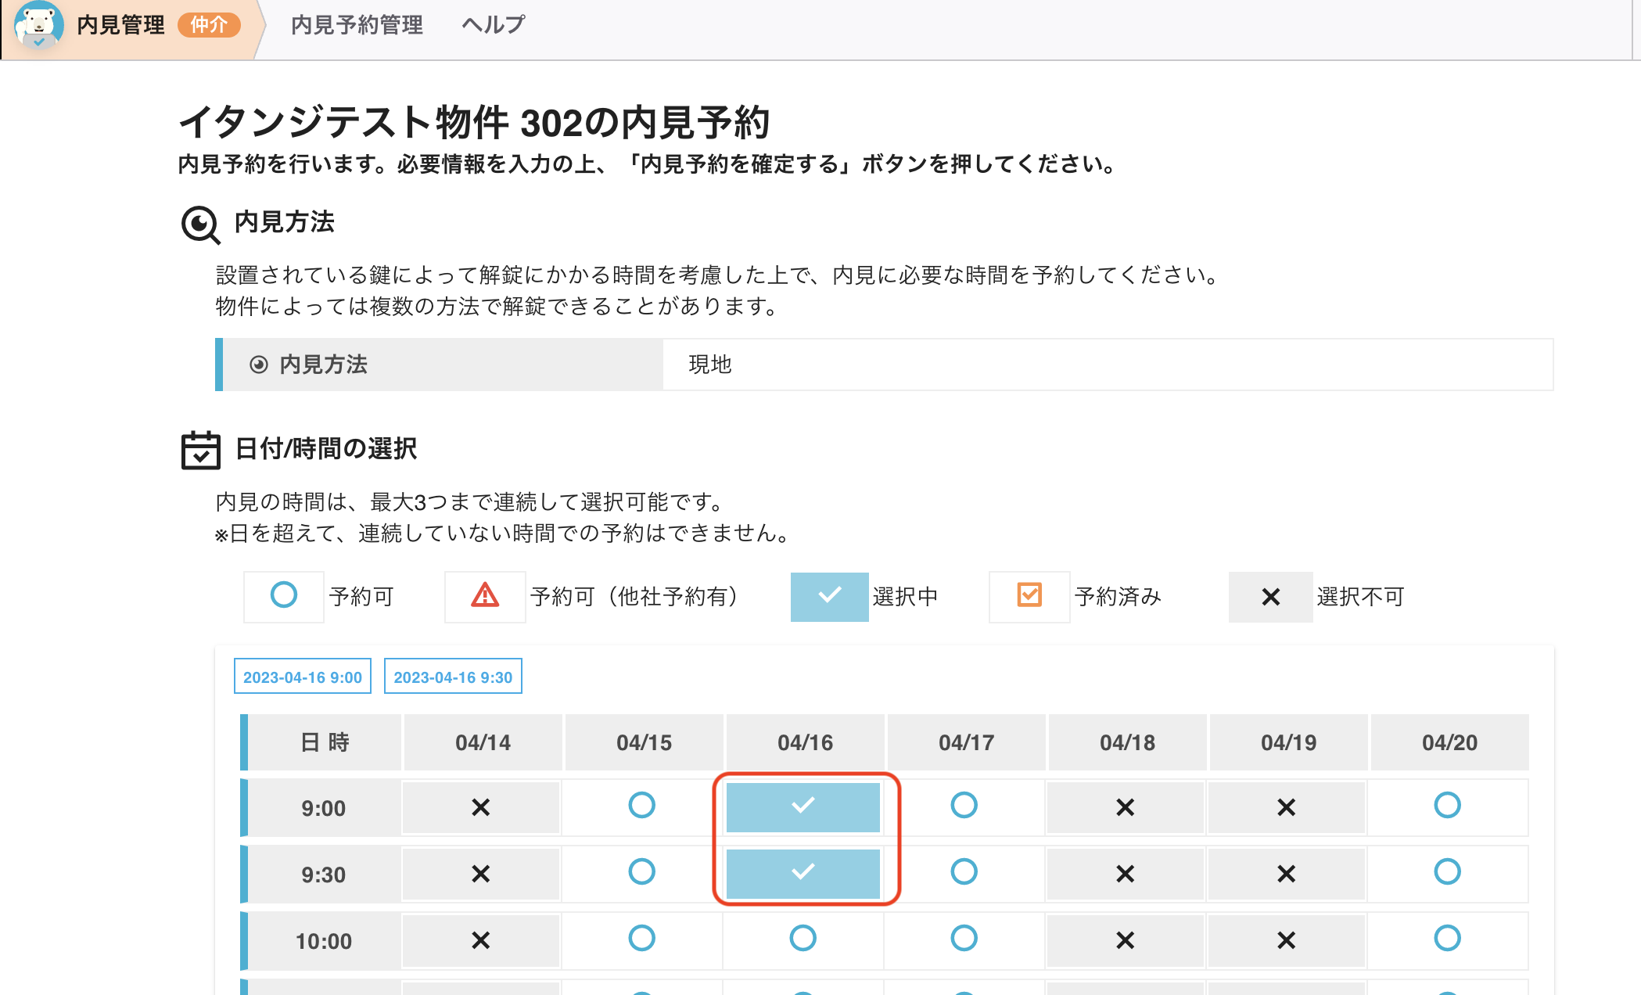1641x995 pixels.
Task: Click the unavailable X at 04/18 9:00
Action: click(x=1126, y=807)
